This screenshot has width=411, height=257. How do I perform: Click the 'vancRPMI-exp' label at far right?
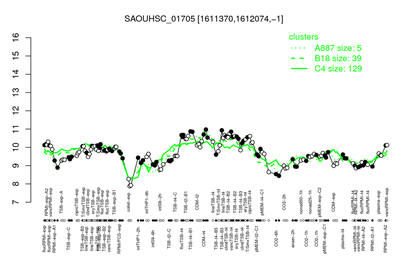pos(387,202)
